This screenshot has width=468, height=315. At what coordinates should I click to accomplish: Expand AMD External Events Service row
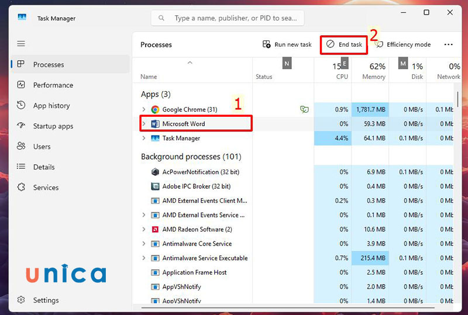(144, 215)
